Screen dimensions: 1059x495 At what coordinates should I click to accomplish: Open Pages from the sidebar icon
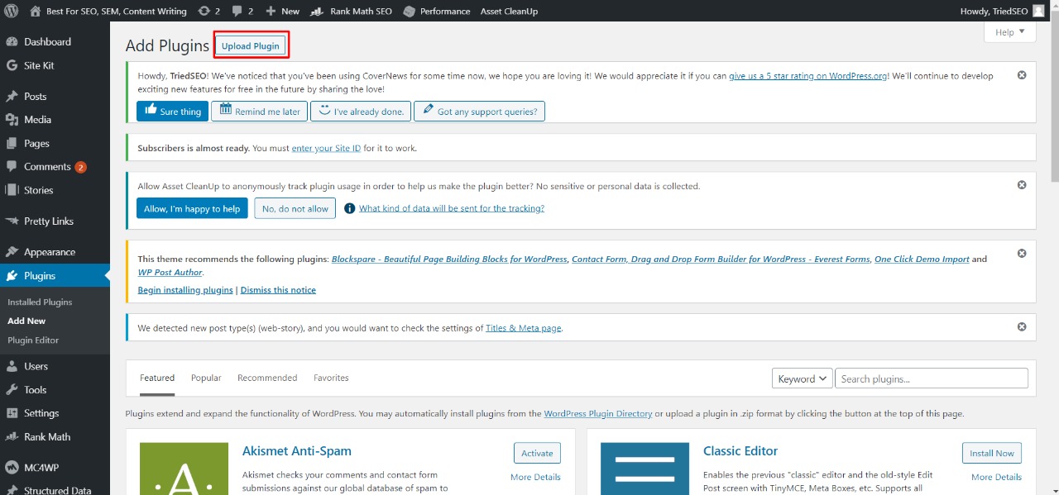click(x=12, y=143)
